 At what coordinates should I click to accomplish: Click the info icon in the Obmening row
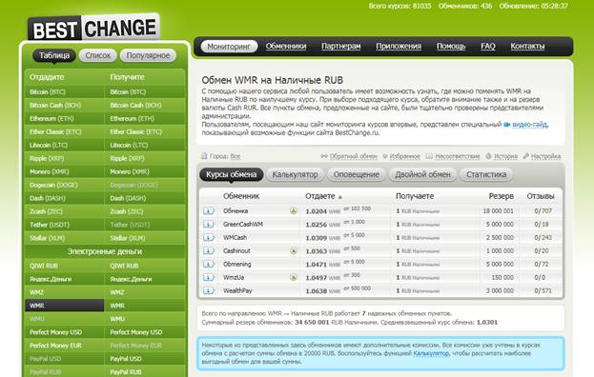pos(209,264)
